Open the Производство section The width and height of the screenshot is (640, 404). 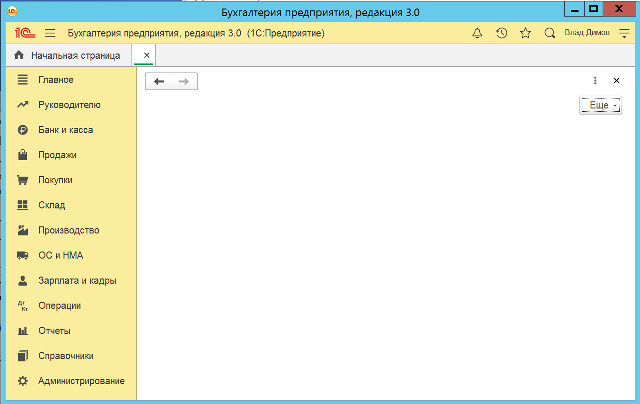(71, 230)
